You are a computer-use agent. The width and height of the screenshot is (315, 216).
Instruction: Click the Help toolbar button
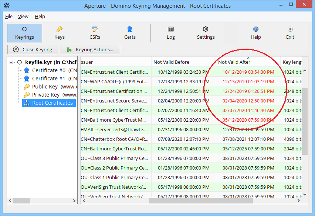(x=256, y=33)
